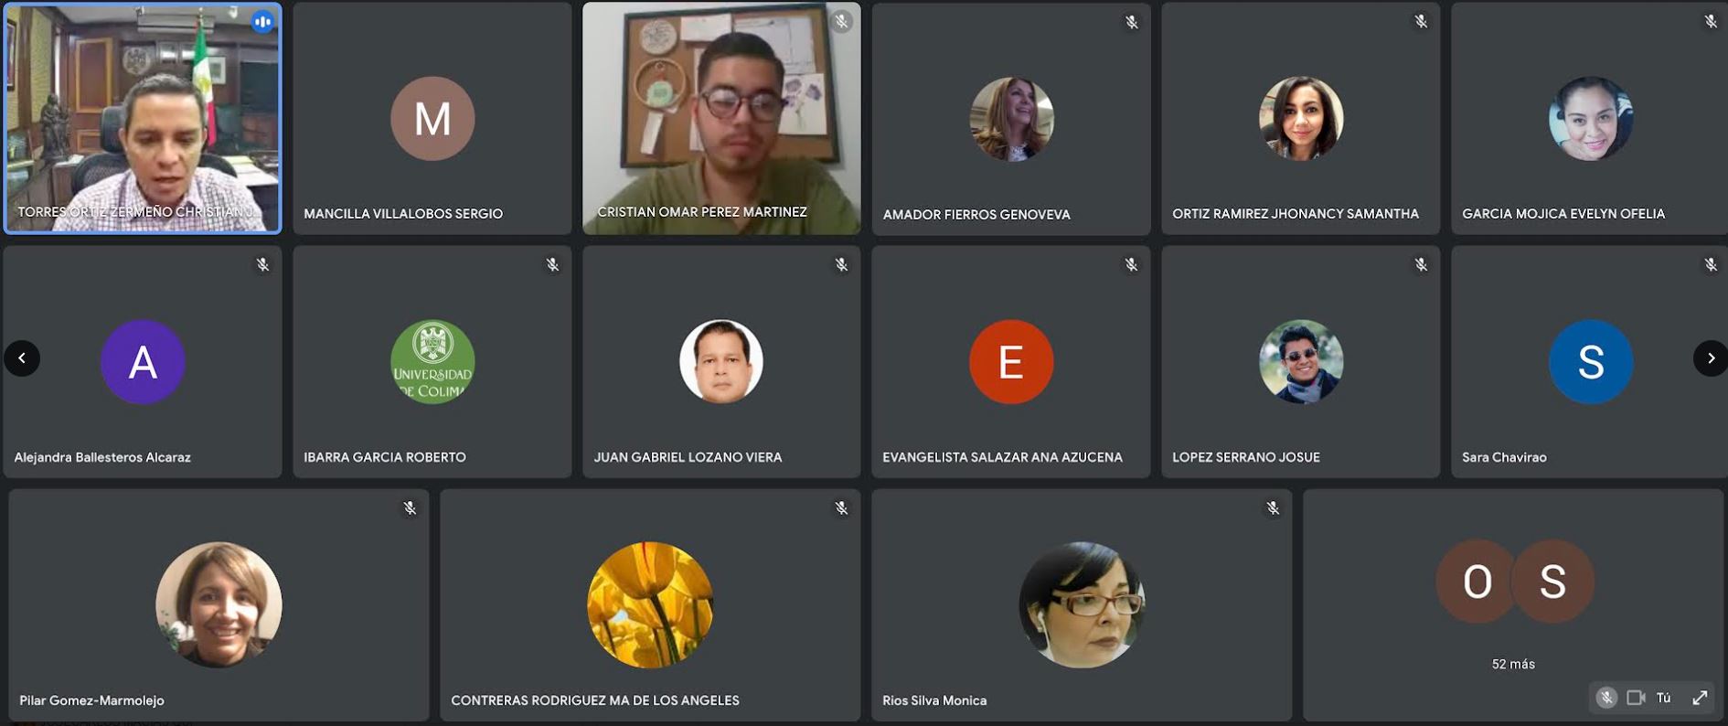Click the speaking indicator on Torres Ortiz tile

(x=262, y=22)
